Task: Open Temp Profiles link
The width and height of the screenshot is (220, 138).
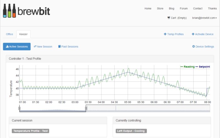Action: coord(174,34)
